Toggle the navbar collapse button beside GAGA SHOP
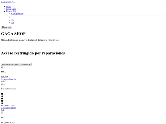This screenshot has width=166, height=124. pos(14,3)
